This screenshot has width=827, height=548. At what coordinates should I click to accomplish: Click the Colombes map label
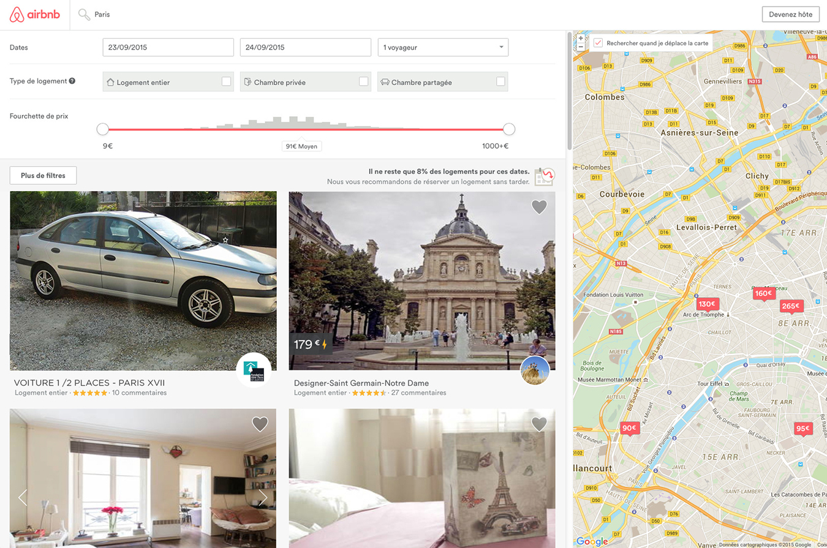pyautogui.click(x=605, y=97)
